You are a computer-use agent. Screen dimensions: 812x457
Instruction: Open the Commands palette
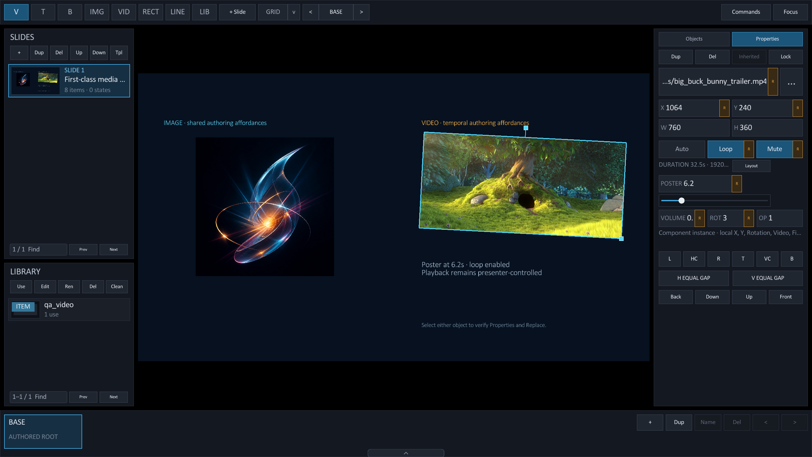point(746,12)
